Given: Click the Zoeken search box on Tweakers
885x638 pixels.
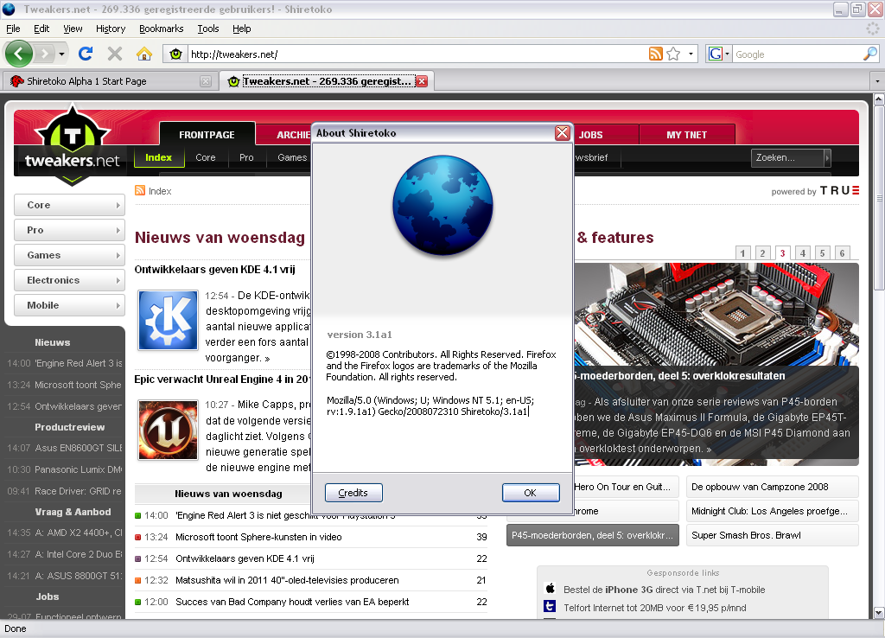Looking at the screenshot, I should pos(786,157).
